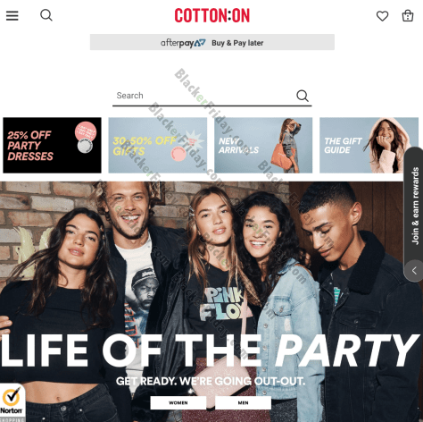
Task: Click the header search magnifier icon
Action: tap(46, 15)
